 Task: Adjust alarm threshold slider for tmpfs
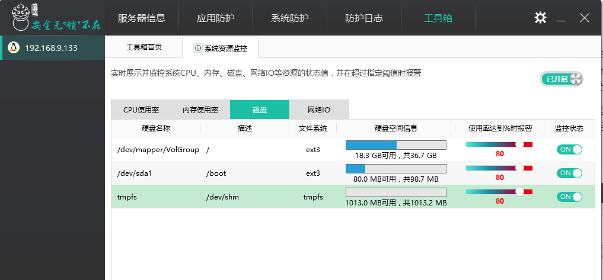(519, 191)
